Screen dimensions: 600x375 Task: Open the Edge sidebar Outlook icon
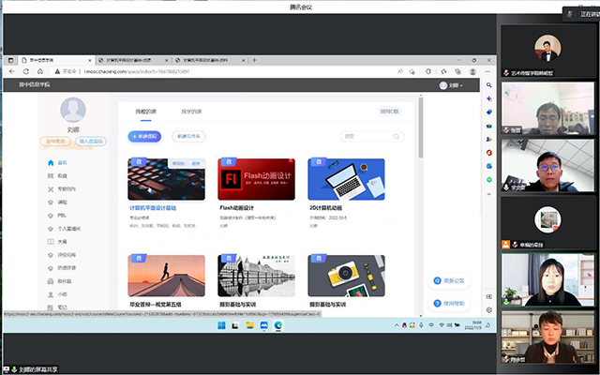(489, 166)
